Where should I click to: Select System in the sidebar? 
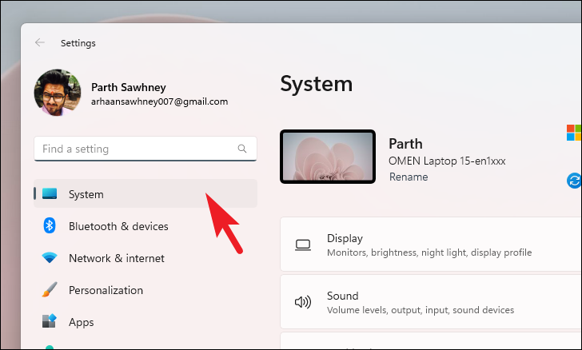point(145,193)
